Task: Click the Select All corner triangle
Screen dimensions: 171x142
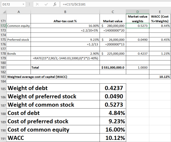Action: point(4,12)
